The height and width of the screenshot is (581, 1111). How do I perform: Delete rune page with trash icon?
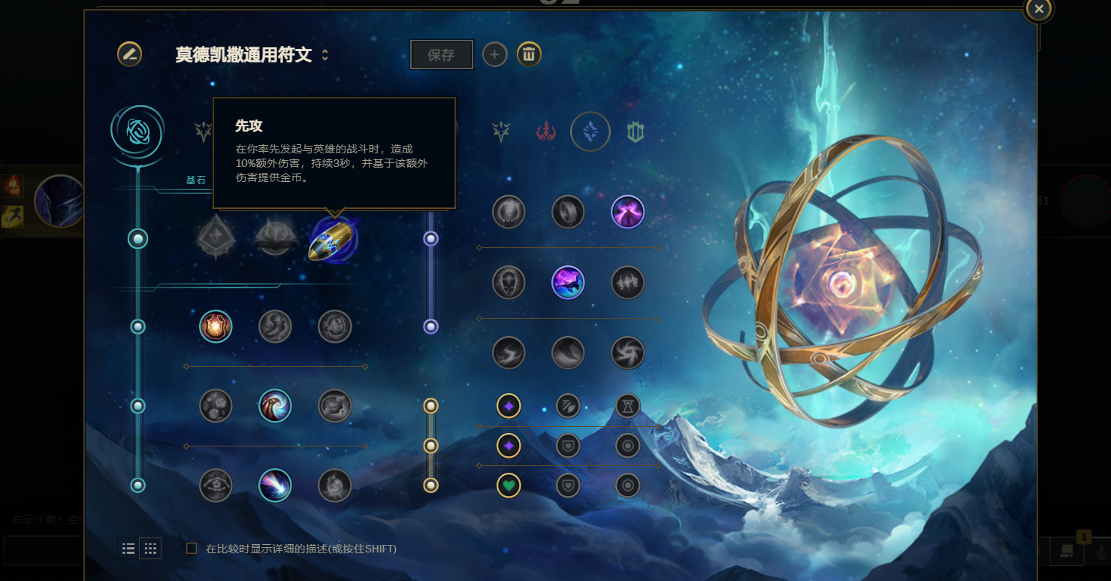click(x=529, y=54)
